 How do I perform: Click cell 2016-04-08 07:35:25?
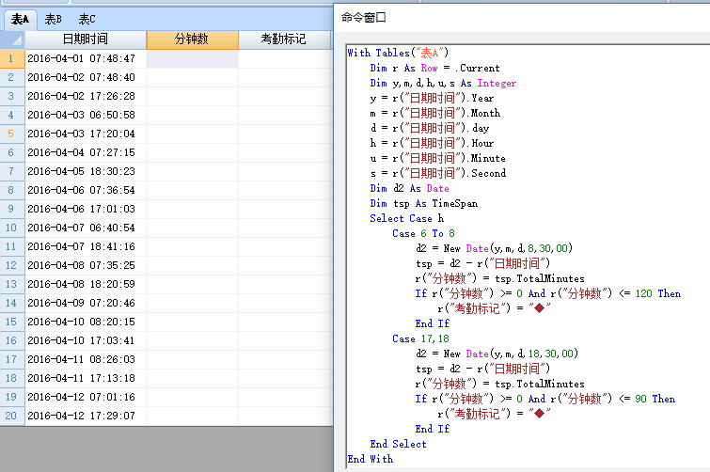(x=86, y=265)
